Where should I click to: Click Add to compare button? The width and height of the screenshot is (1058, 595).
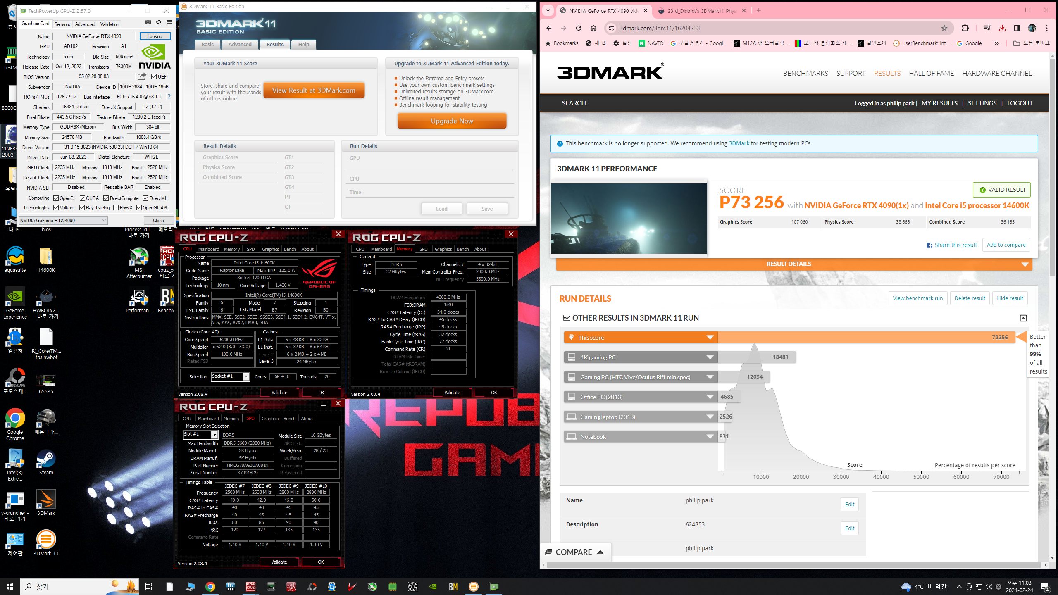point(1006,245)
